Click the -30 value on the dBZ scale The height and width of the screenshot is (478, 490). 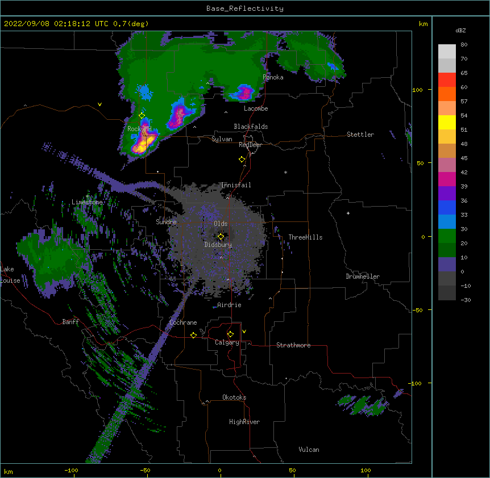click(466, 300)
